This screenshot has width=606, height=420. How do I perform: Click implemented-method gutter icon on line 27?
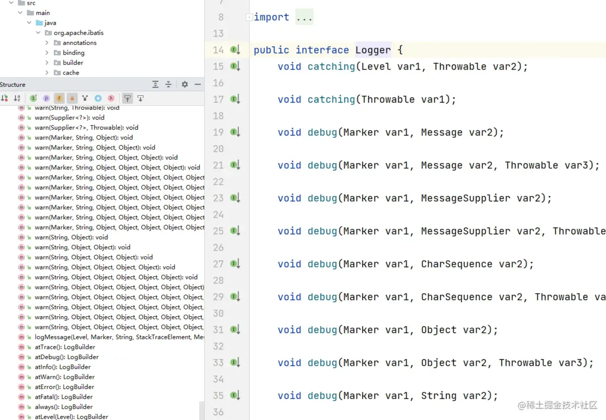pos(235,264)
